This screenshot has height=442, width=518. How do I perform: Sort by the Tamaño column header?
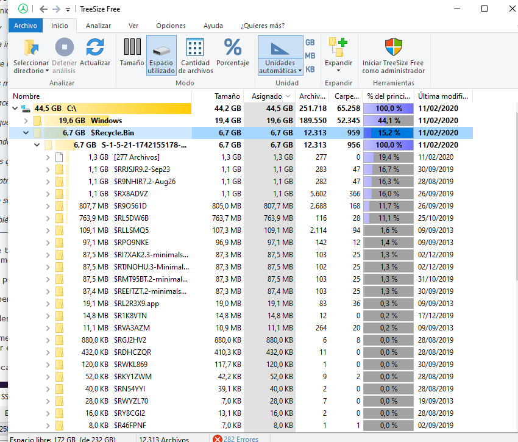click(218, 96)
